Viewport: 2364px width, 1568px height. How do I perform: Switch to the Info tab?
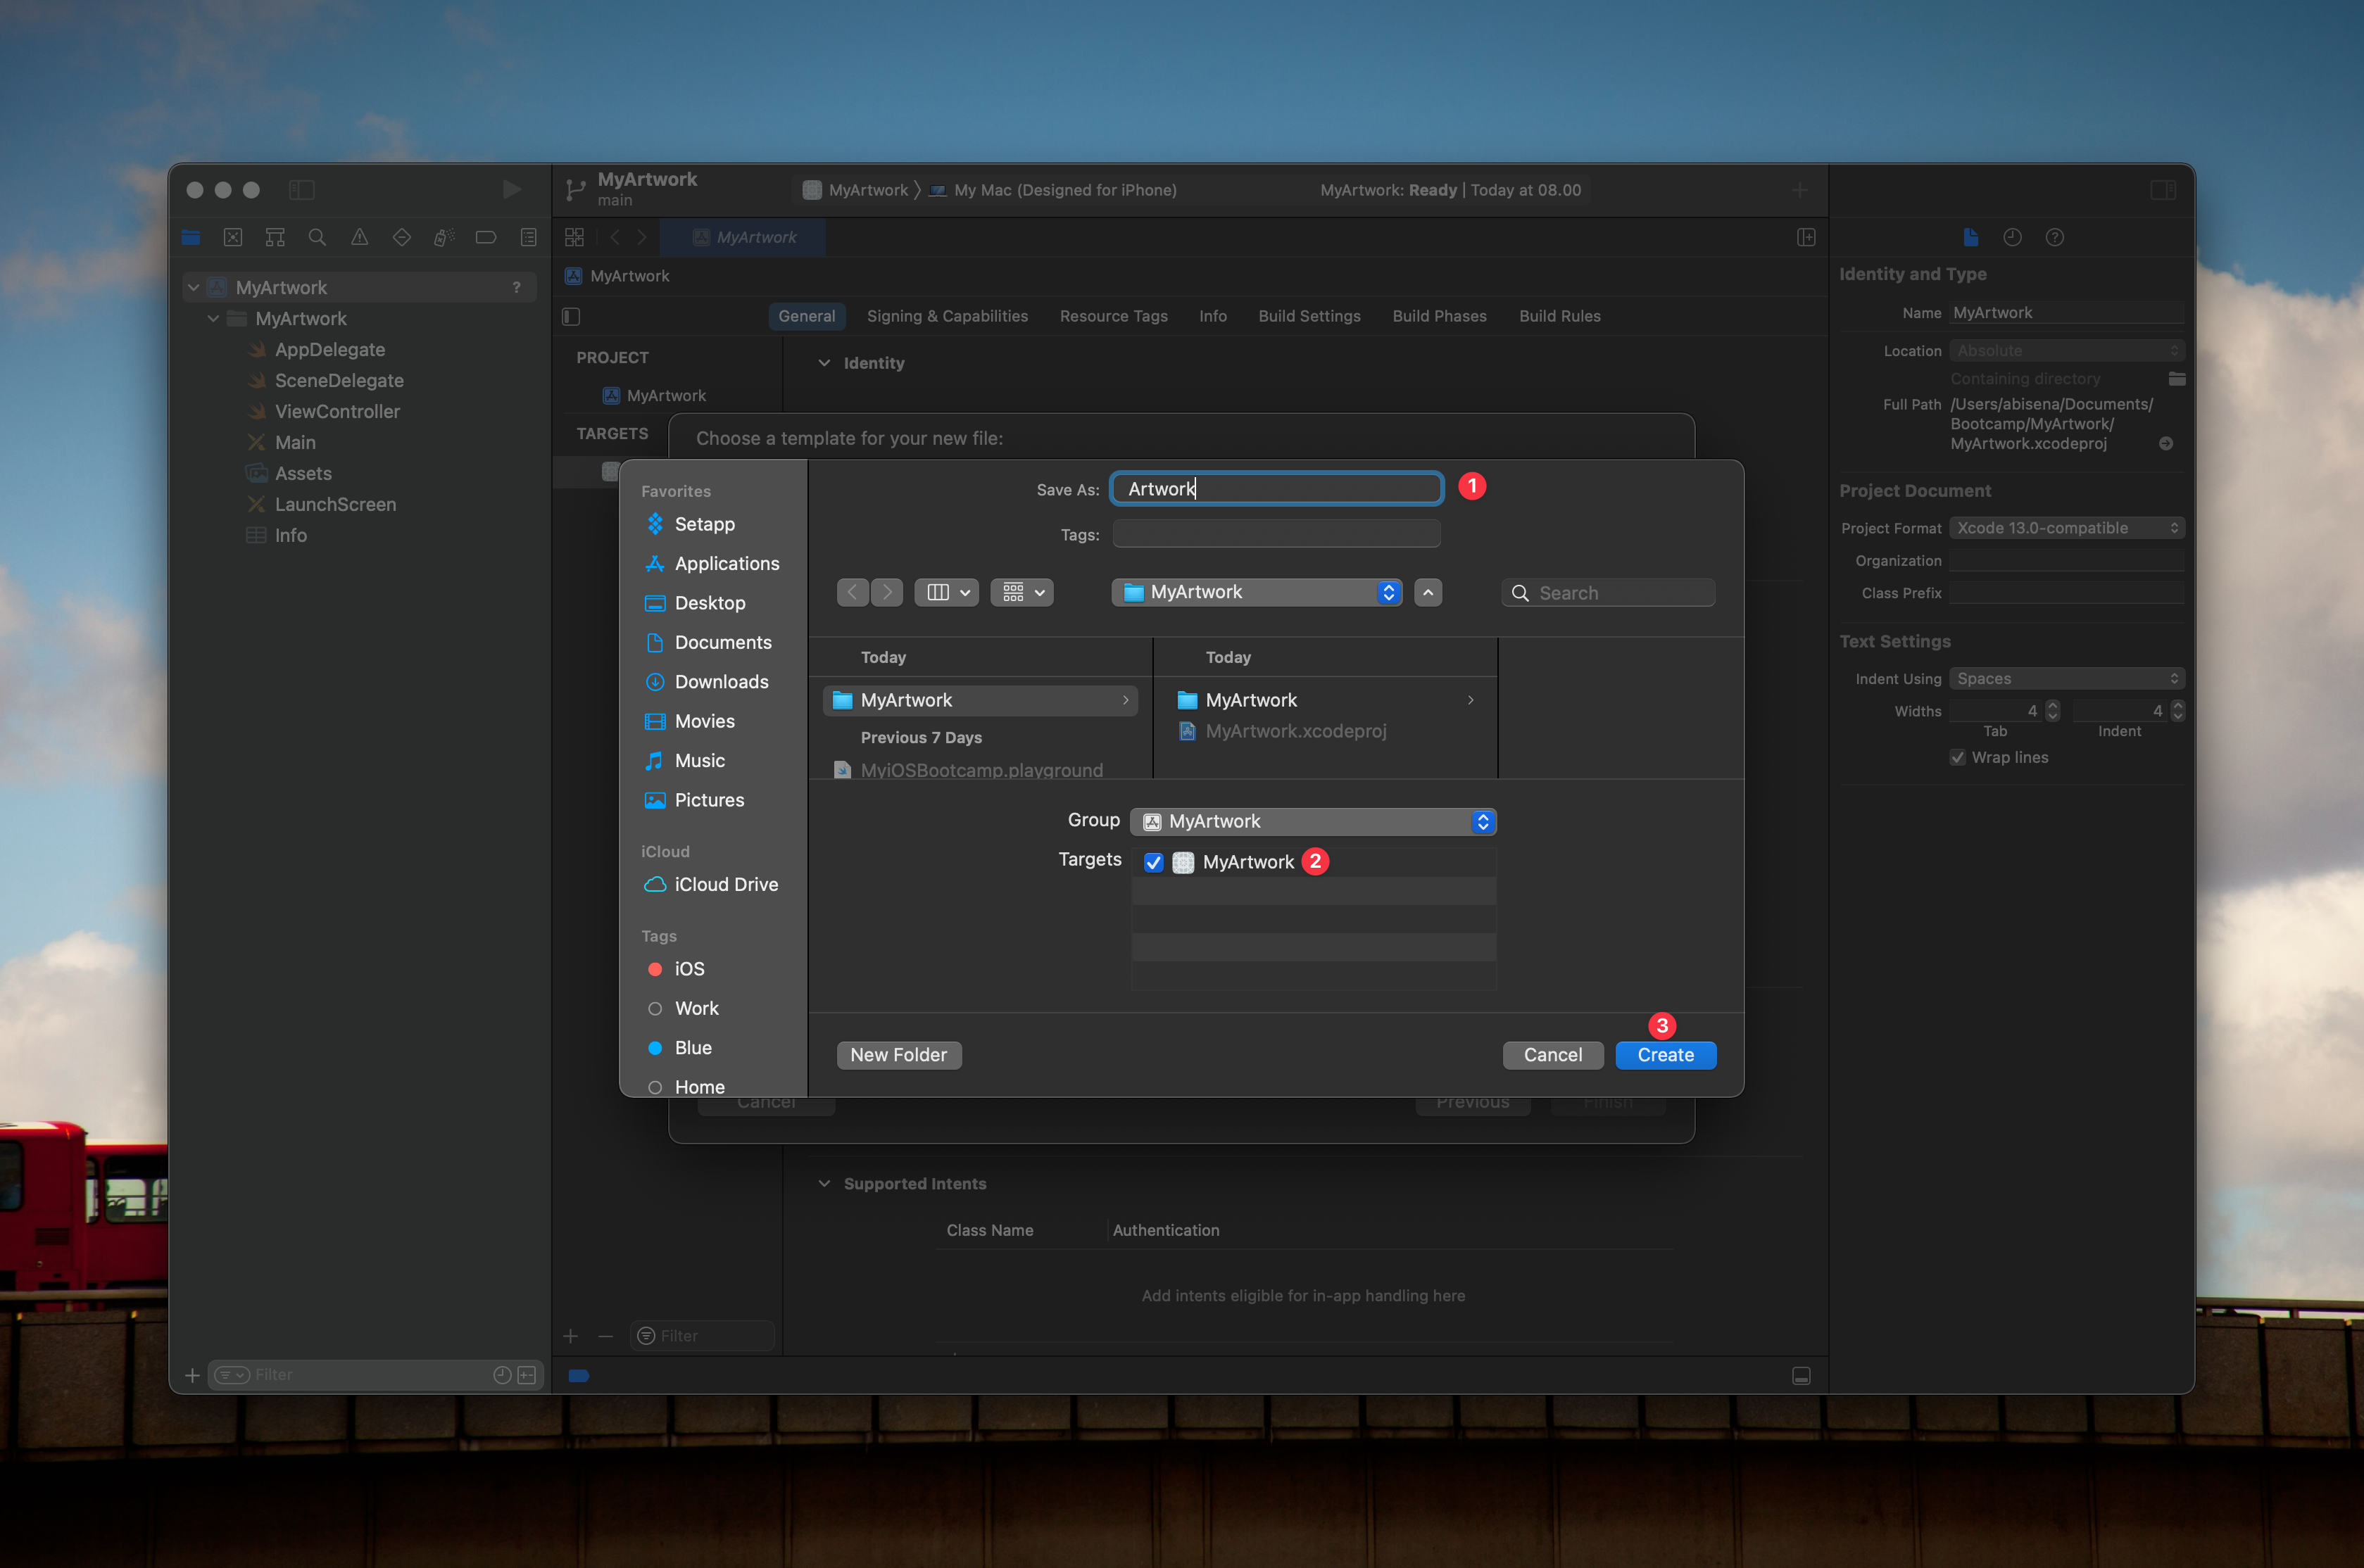coord(1213,316)
